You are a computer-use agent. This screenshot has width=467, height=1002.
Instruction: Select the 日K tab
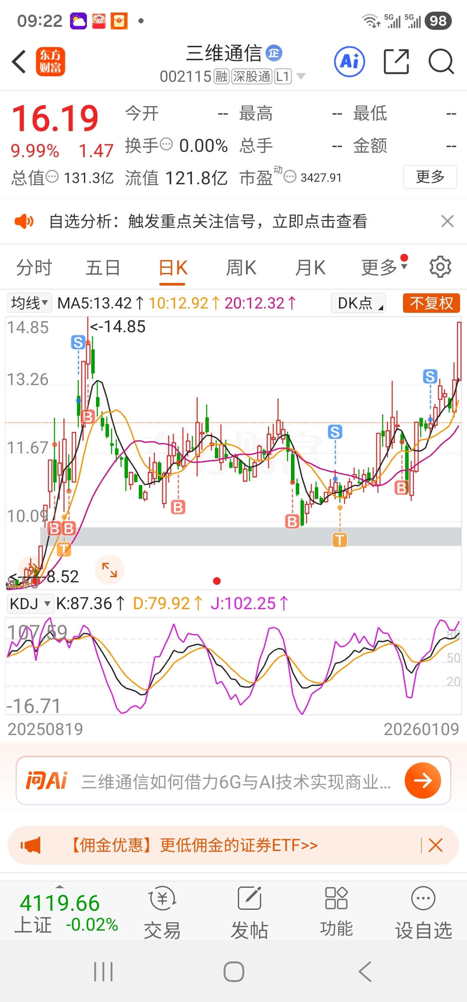click(173, 268)
